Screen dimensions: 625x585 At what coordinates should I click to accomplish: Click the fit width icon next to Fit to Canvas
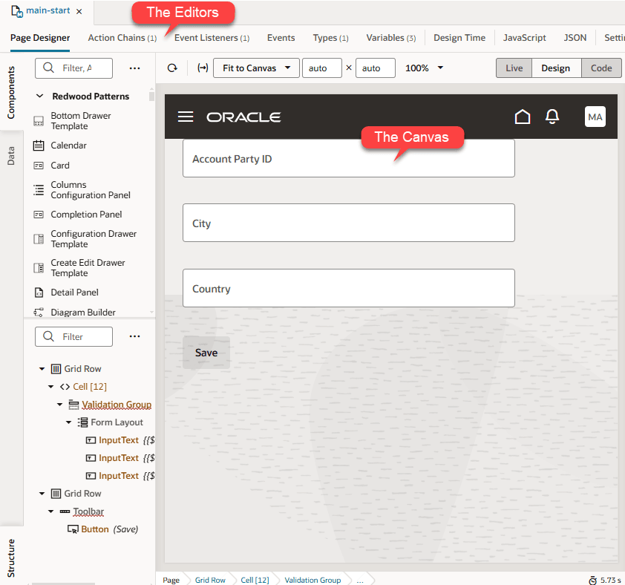pyautogui.click(x=203, y=68)
